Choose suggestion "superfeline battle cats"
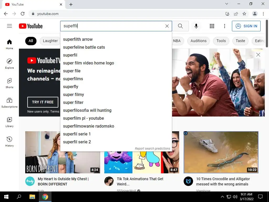Image resolution: width=269 pixels, height=202 pixels. 116,47
